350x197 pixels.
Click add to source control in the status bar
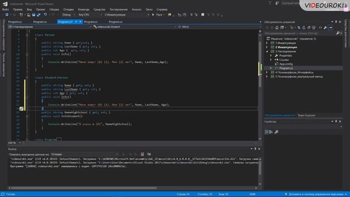coord(316,194)
